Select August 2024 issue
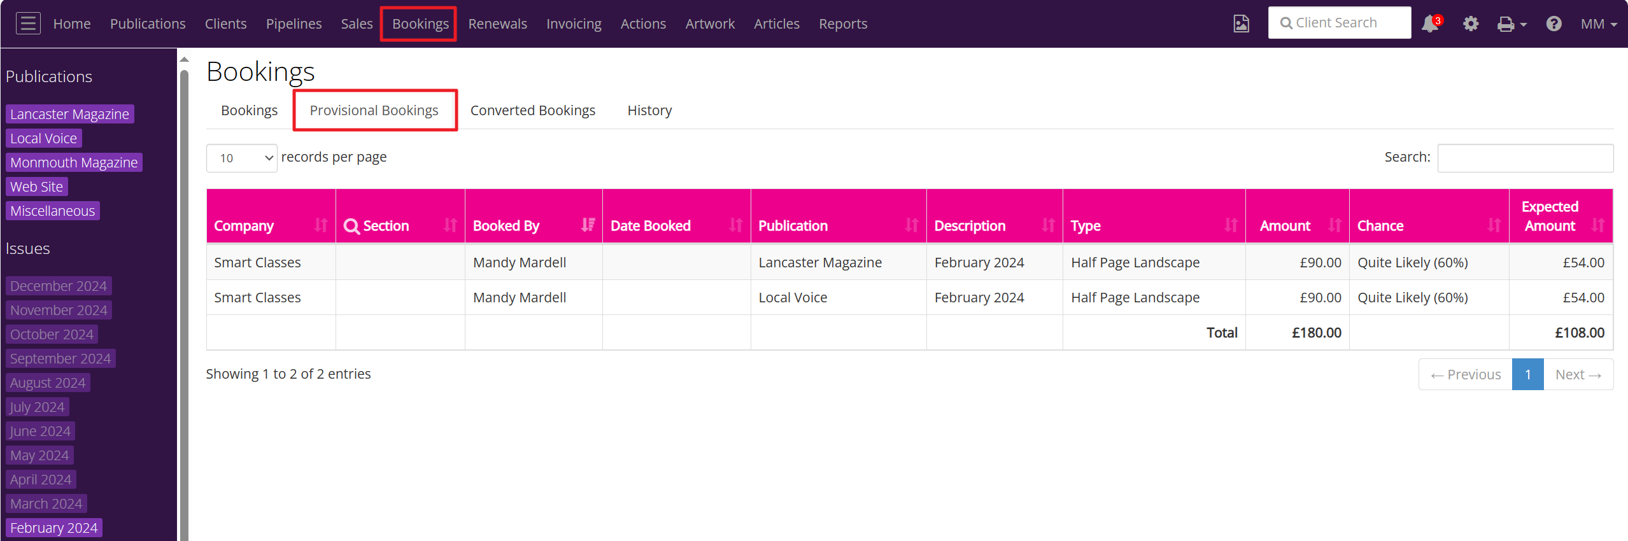1628x541 pixels. tap(48, 383)
